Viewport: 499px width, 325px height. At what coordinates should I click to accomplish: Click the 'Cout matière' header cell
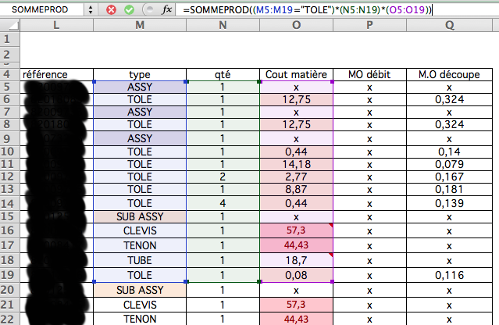(296, 74)
